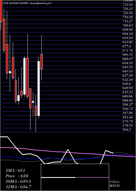Click the 683.05 price axis label

point(128,42)
